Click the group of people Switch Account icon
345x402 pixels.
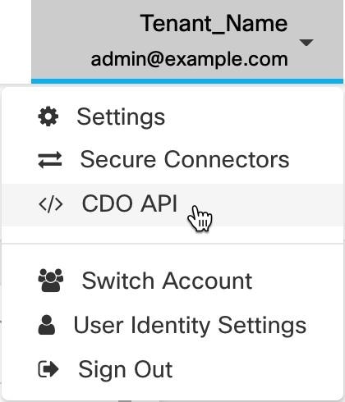pos(51,281)
